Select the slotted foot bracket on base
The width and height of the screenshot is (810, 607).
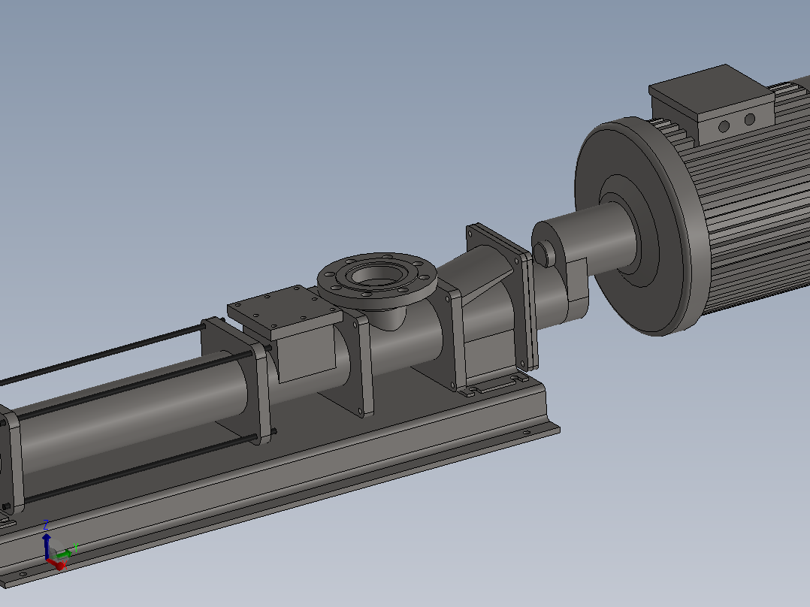coord(497,385)
